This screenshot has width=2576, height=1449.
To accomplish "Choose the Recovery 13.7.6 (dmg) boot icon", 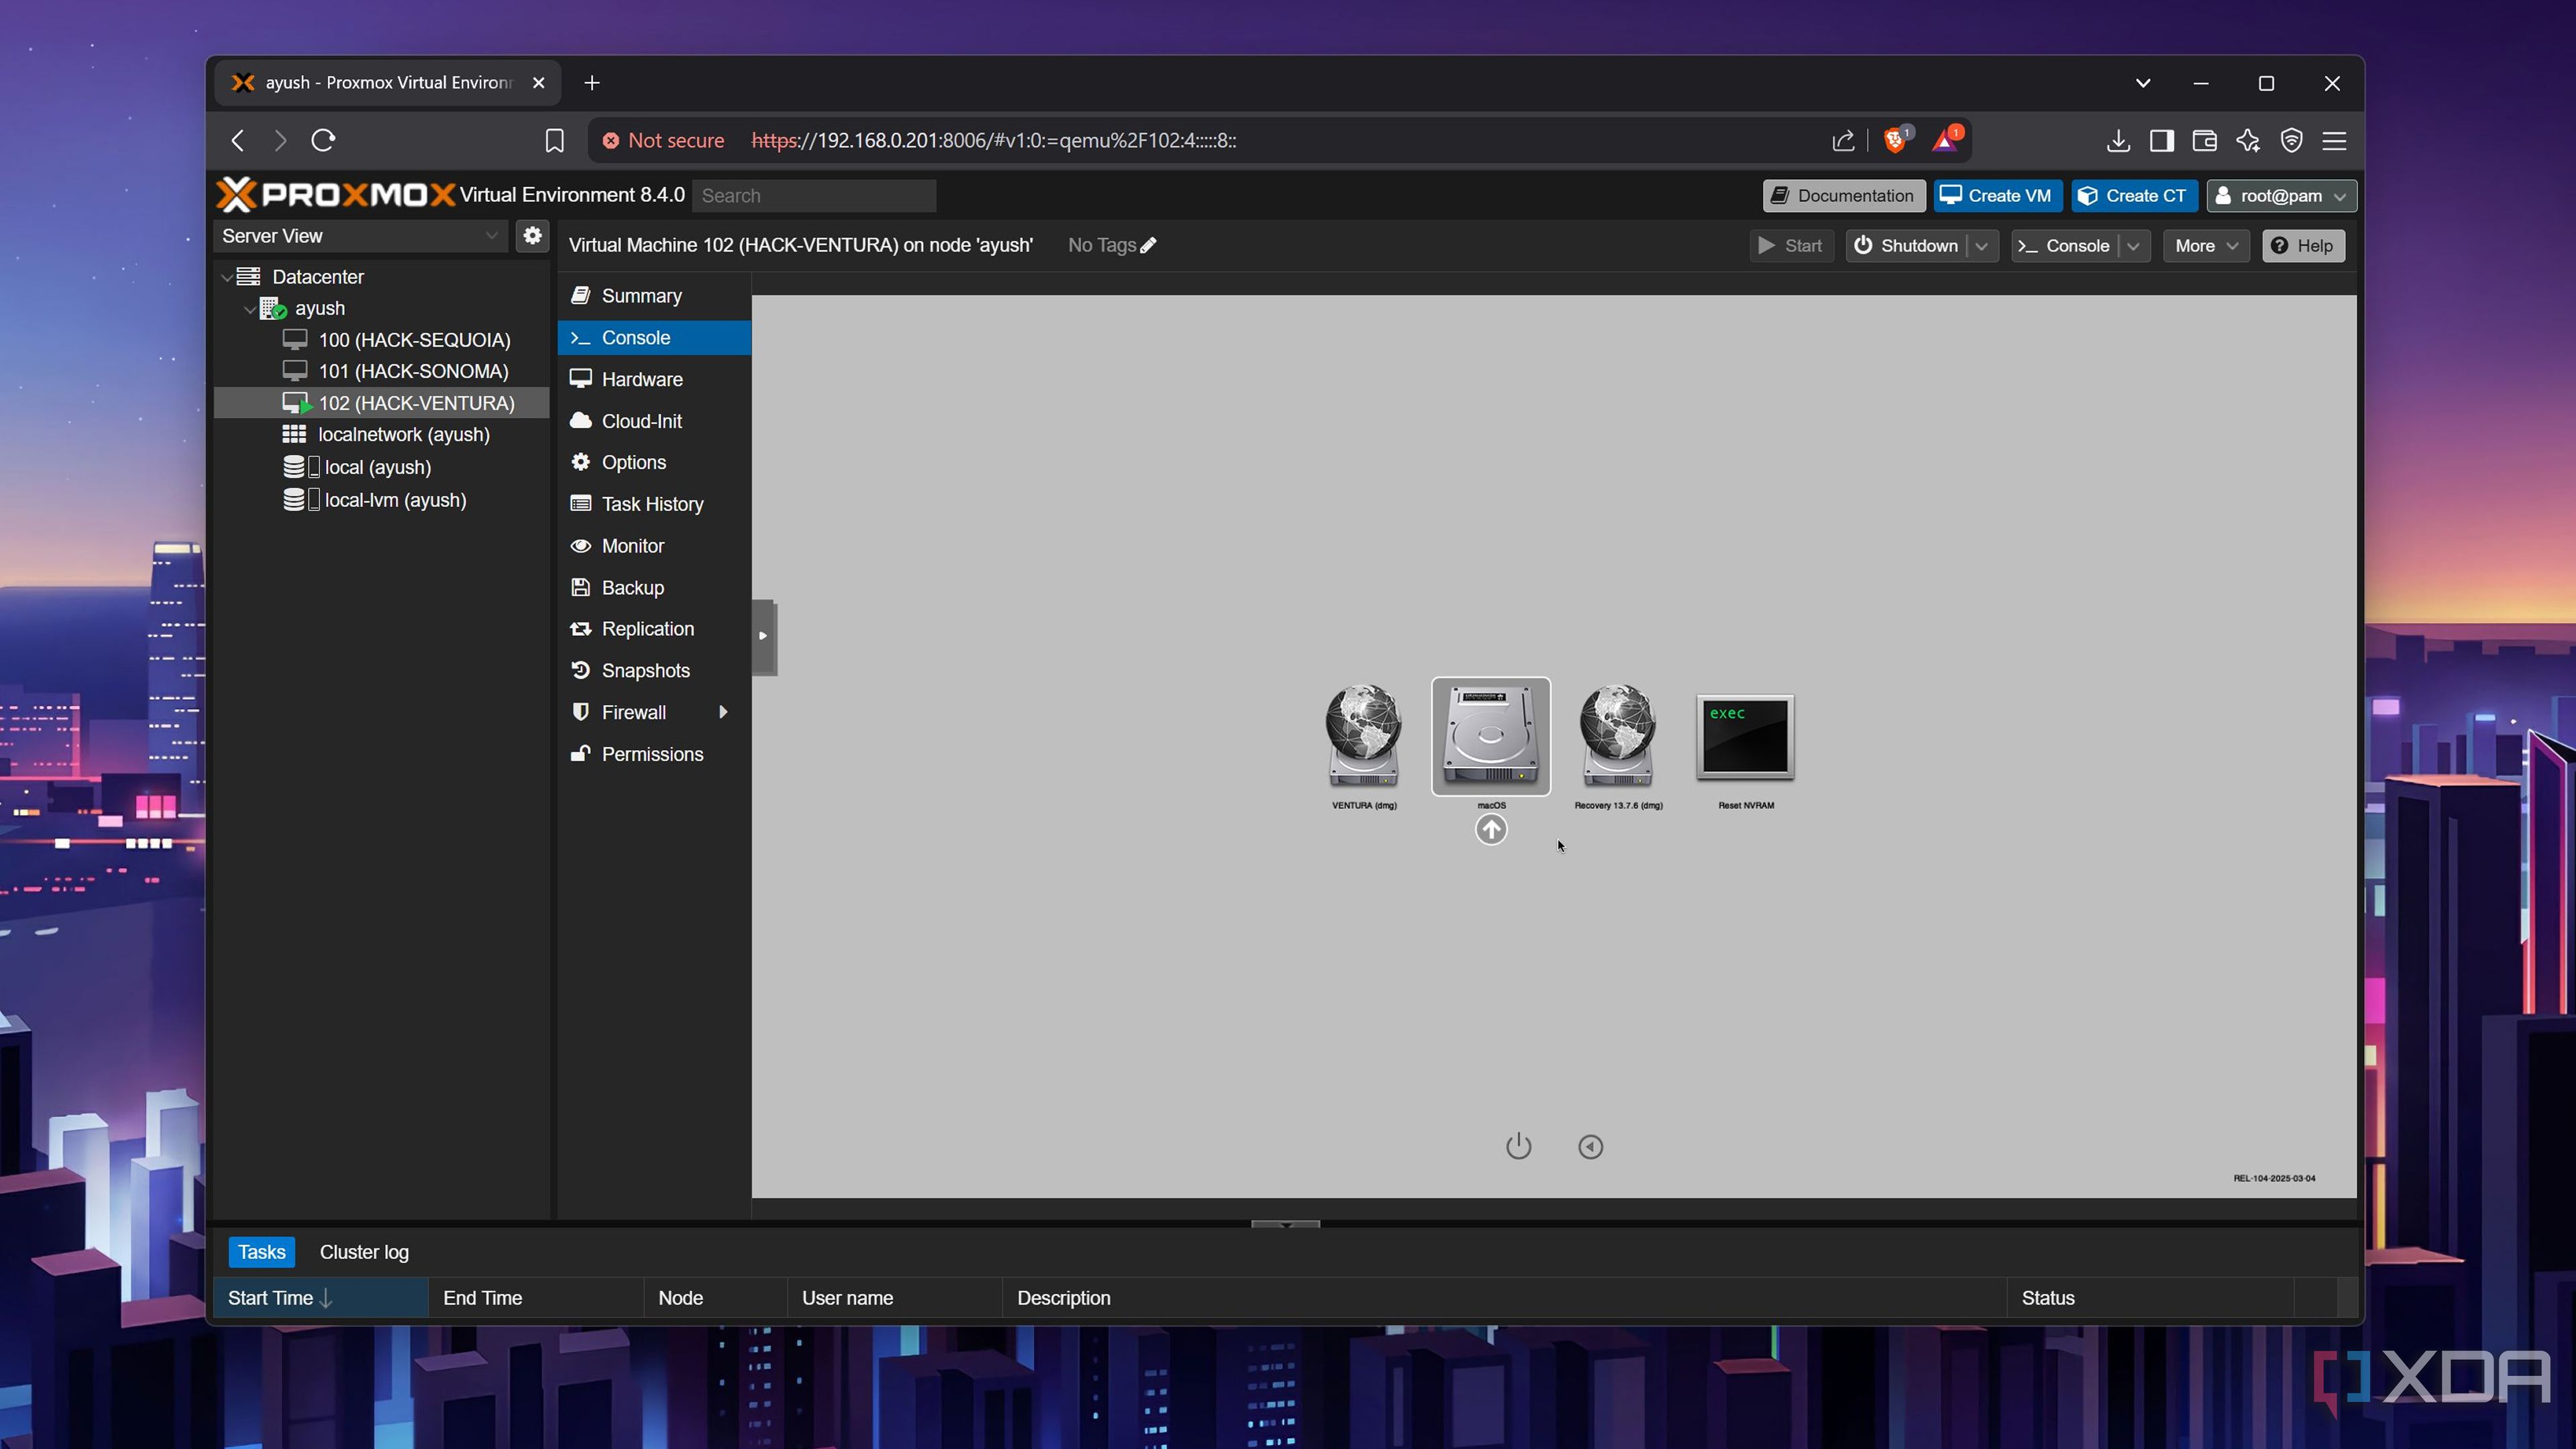I will (1617, 736).
